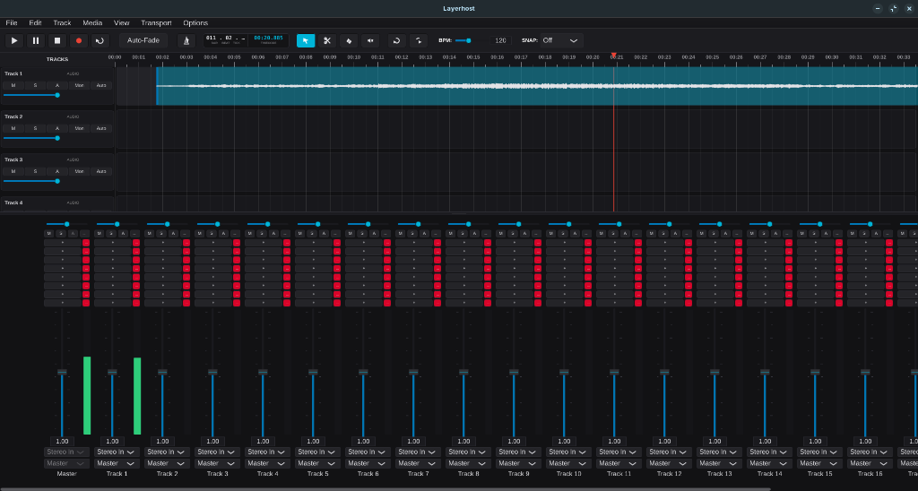918x491 pixels.
Task: Open the Transport menu
Action: click(x=156, y=22)
